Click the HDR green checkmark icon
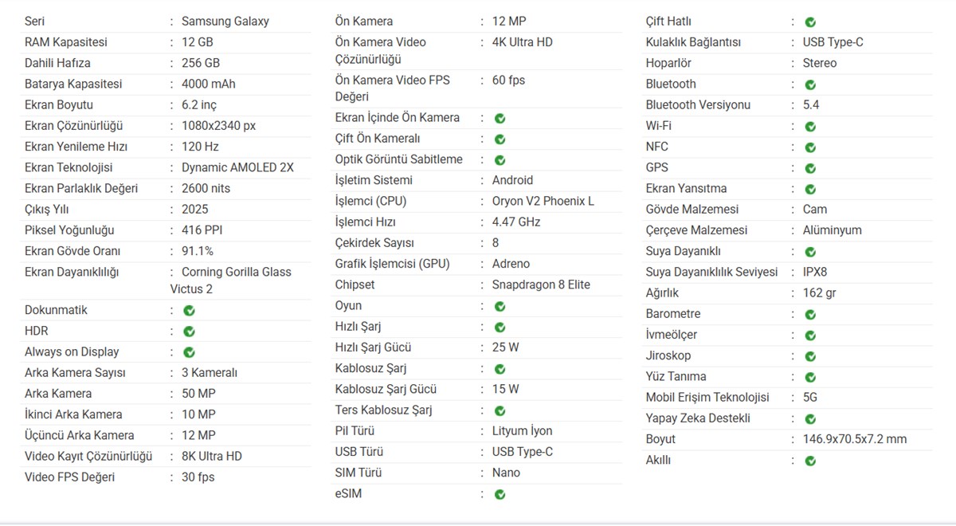Viewport: 956px width, 526px height. [190, 332]
